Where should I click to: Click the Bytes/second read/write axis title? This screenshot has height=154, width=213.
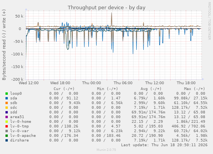4,45
